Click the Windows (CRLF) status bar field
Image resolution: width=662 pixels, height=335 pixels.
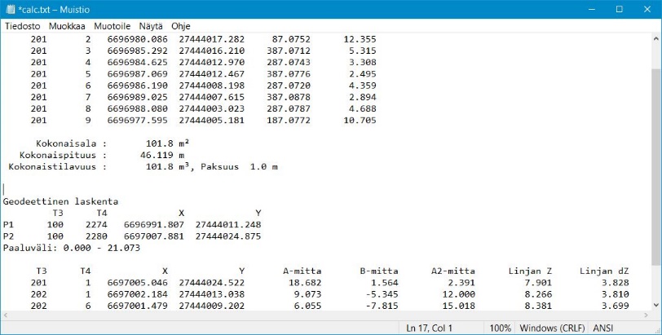[x=554, y=328]
